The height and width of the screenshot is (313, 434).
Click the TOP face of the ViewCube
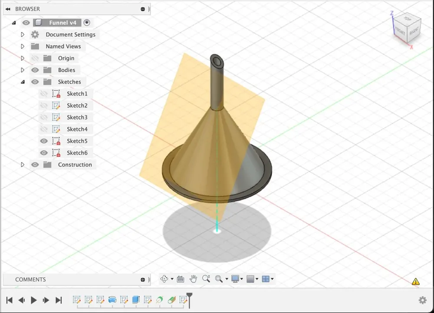pyautogui.click(x=408, y=19)
